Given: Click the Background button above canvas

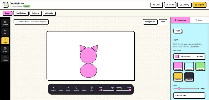Looking at the screenshot, I should click(x=150, y=22).
